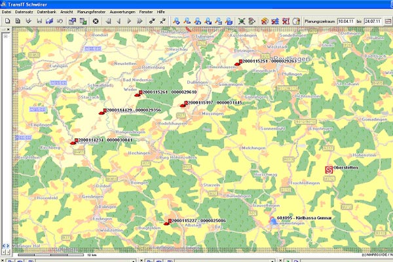Select map marker 2000115227 - 0000025086
This screenshot has height=262, width=393.
(166, 222)
